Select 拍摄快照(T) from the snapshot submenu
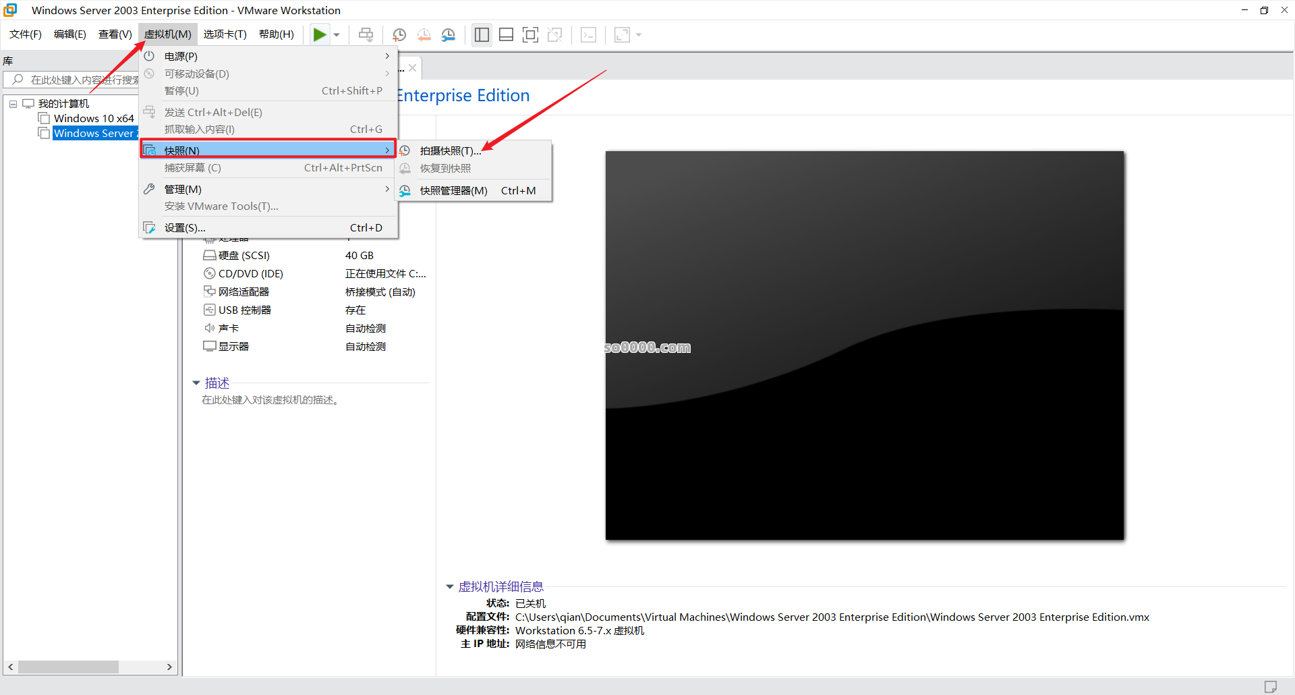The width and height of the screenshot is (1295, 695). coord(449,150)
